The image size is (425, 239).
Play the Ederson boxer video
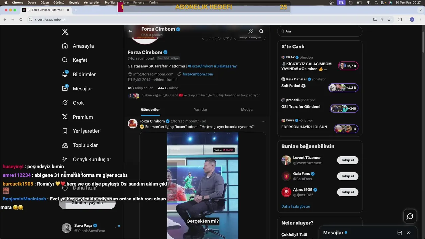[203, 186]
